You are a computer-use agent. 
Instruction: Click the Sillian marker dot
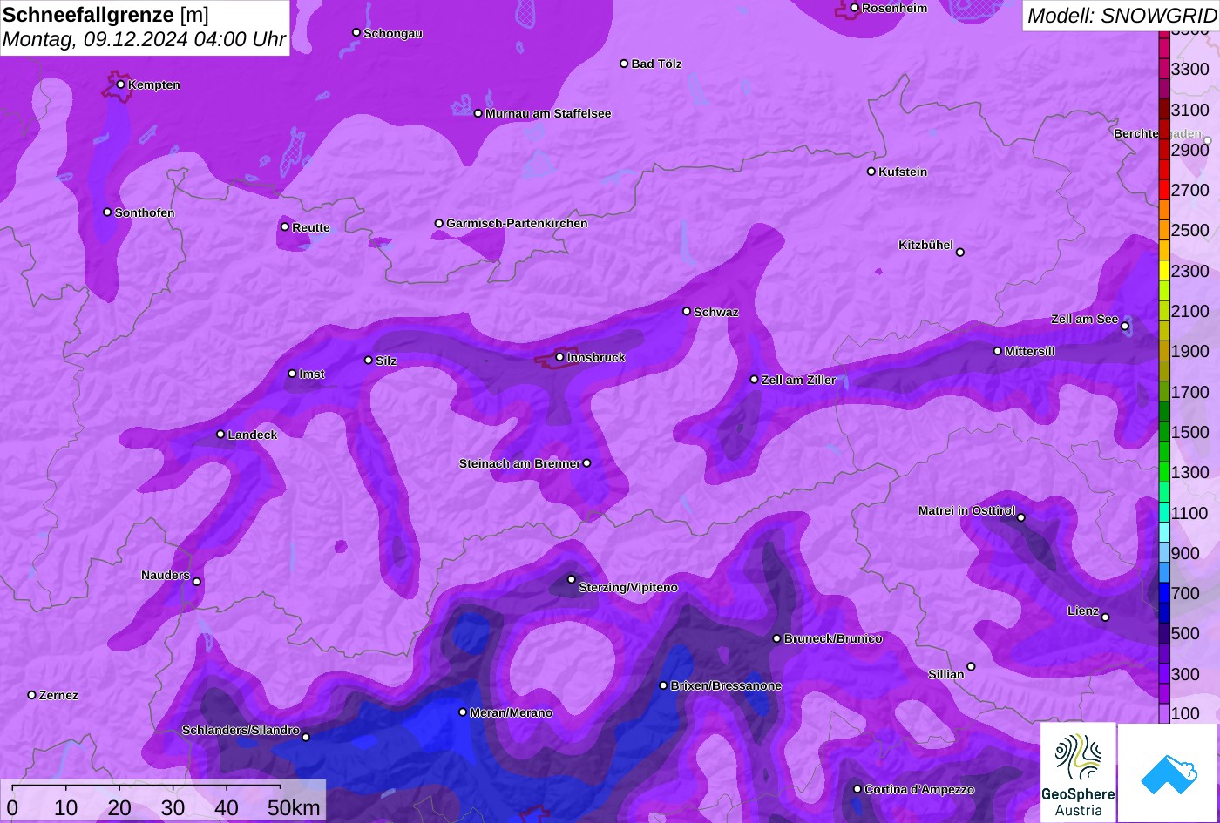971,667
